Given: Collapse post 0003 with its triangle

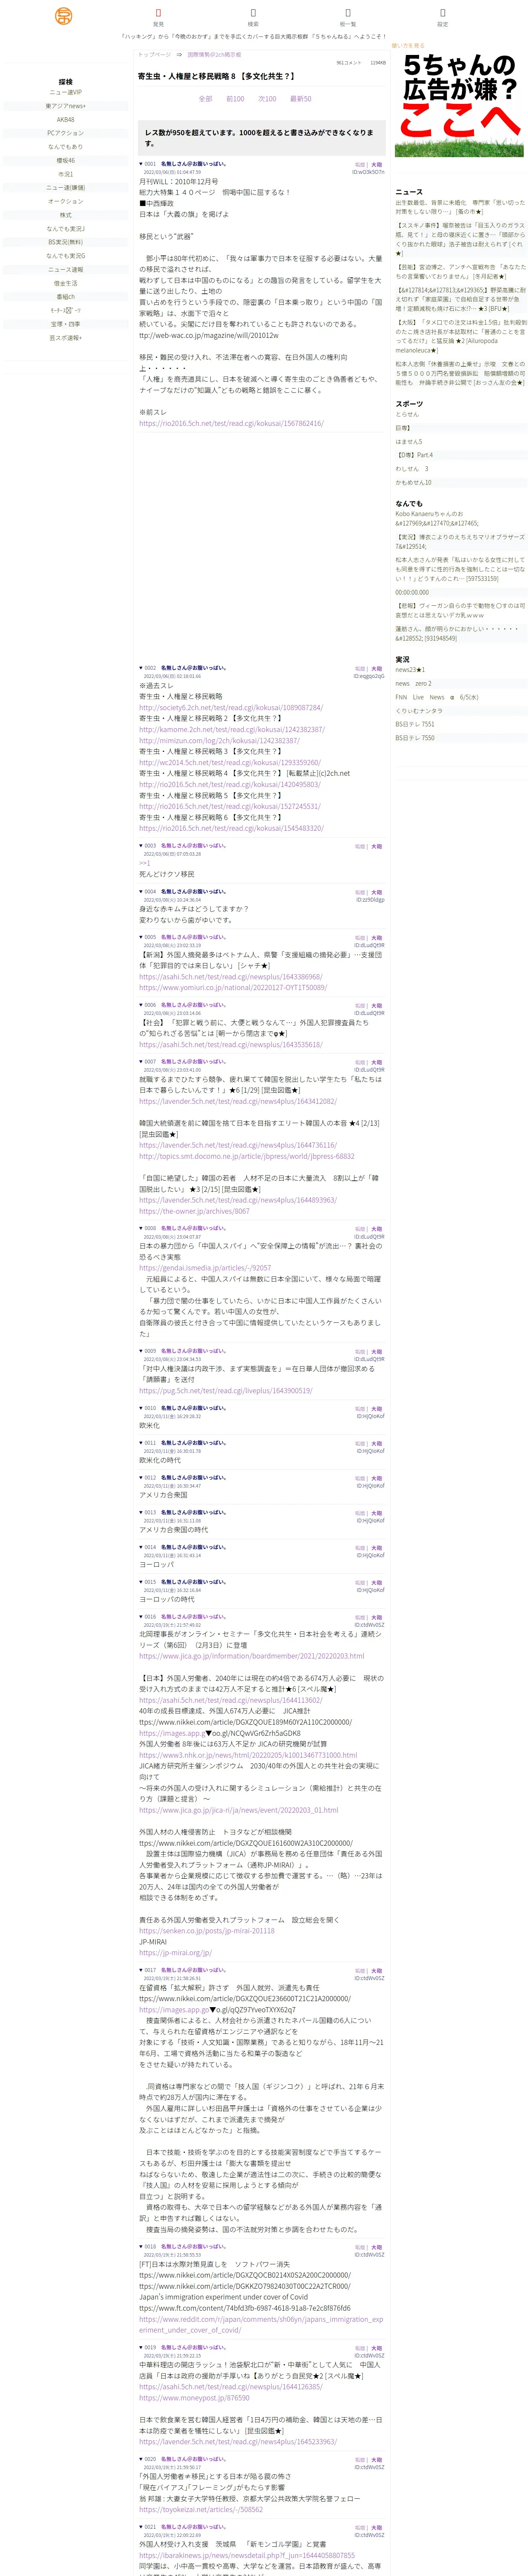Looking at the screenshot, I should 141,846.
